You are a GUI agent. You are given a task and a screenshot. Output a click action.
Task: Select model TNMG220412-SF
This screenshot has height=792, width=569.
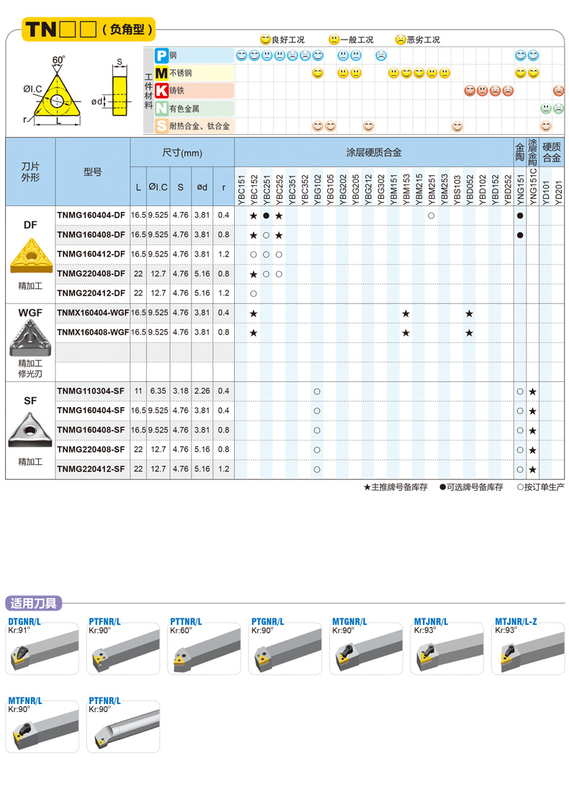point(90,469)
